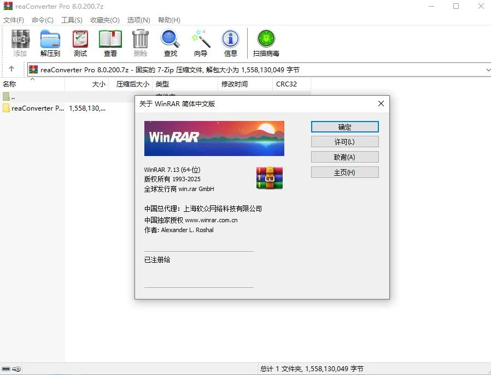Image resolution: width=491 pixels, height=375 pixels.
Task: Click the 许可(L) license button
Action: click(344, 141)
